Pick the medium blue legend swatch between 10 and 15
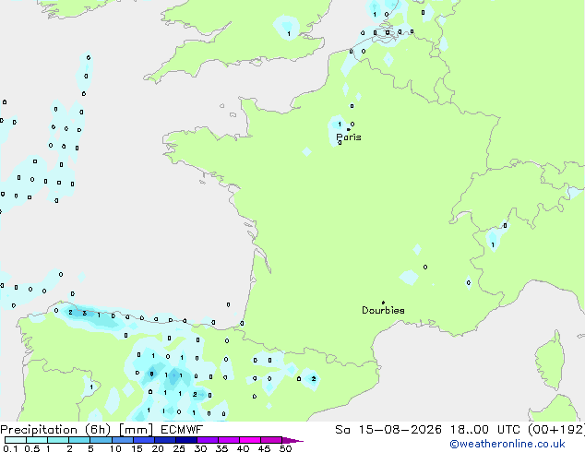585x452 pixels. (x=123, y=440)
